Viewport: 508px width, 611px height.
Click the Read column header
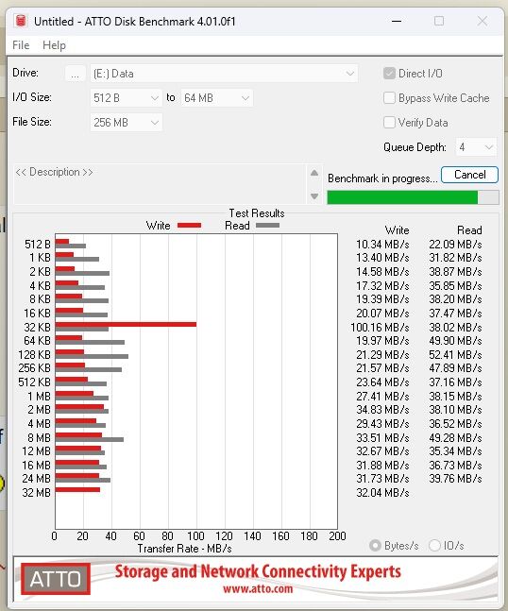click(469, 230)
